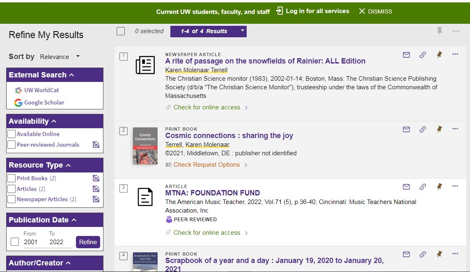
Task: Pin the Scrapbook of a year book
Action: tap(439, 254)
